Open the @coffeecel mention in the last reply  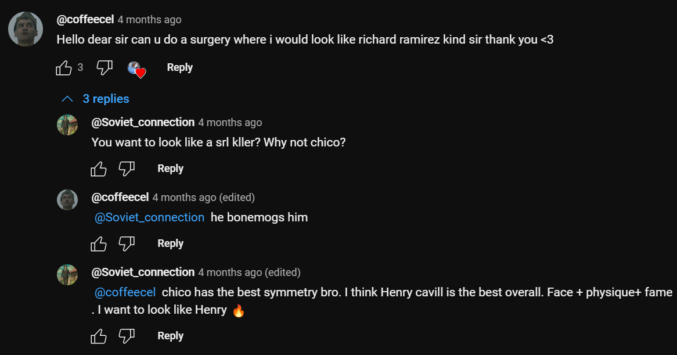tap(125, 292)
